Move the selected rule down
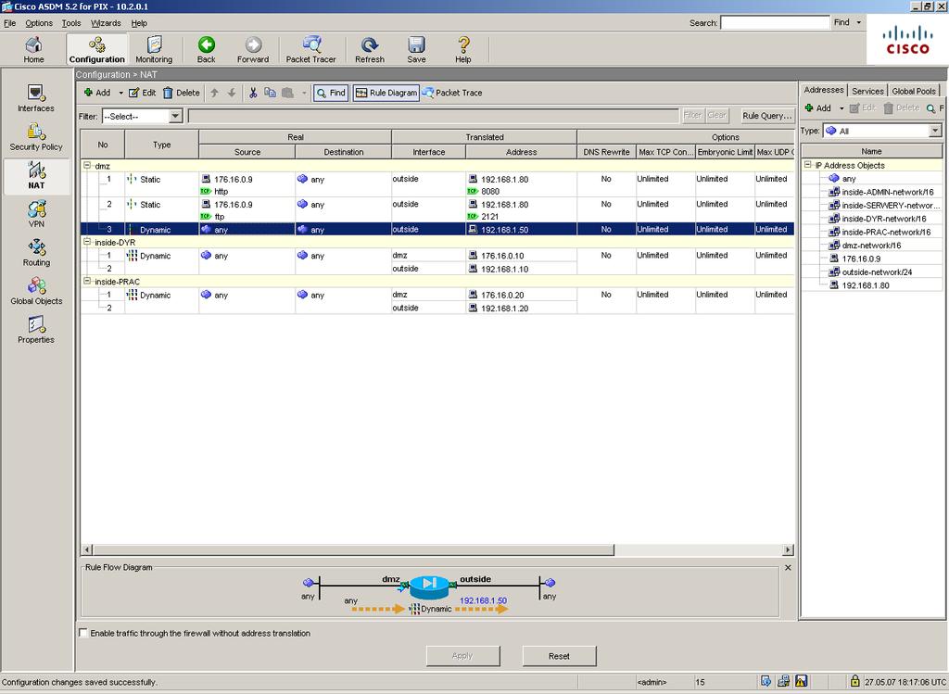The height and width of the screenshot is (694, 949). (232, 93)
